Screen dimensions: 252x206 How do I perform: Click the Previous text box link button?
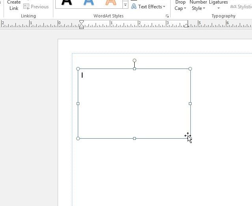coord(36,7)
